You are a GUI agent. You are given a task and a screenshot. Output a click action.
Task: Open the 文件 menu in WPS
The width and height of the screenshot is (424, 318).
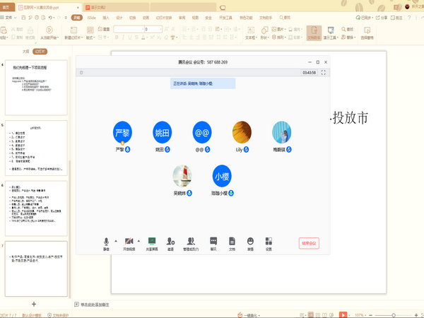(x=8, y=18)
